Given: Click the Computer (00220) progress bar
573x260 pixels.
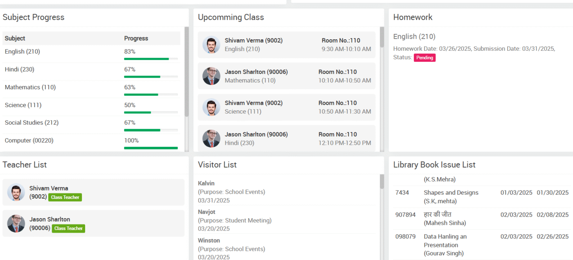Looking at the screenshot, I should 151,148.
